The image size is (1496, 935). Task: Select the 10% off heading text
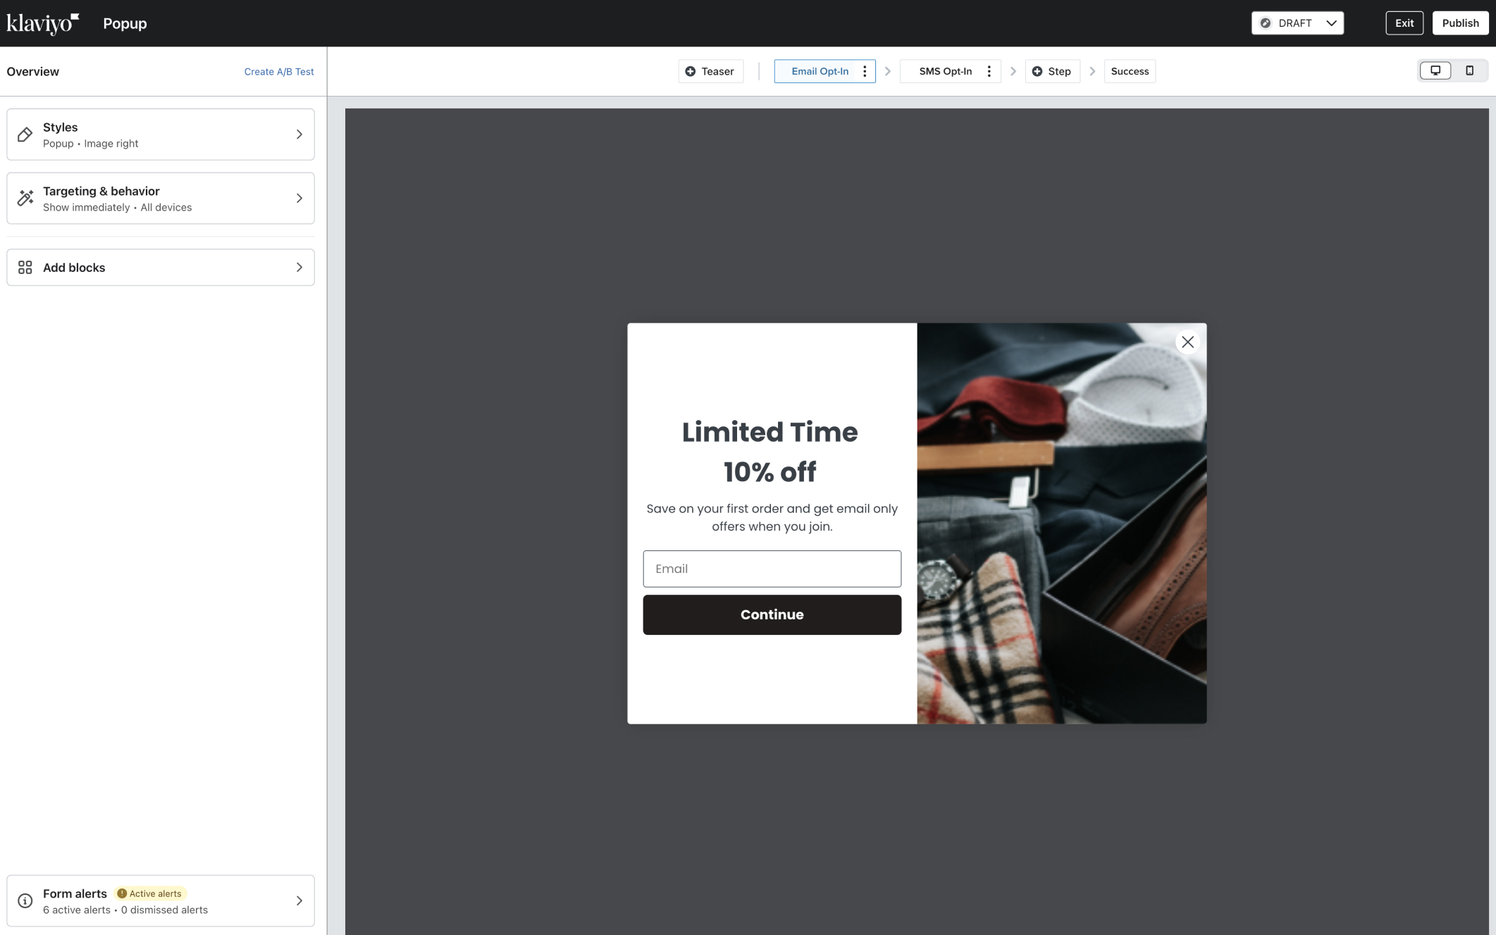(769, 472)
